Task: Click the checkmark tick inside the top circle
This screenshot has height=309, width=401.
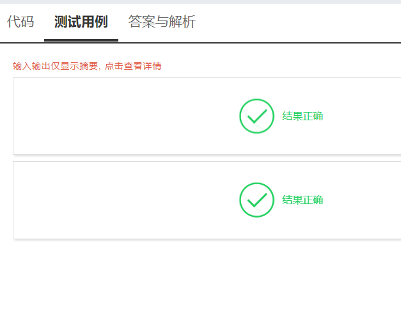Action: click(256, 117)
